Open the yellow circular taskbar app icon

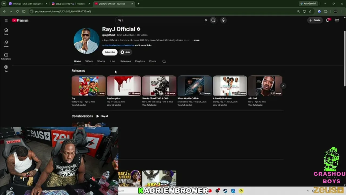(241, 191)
